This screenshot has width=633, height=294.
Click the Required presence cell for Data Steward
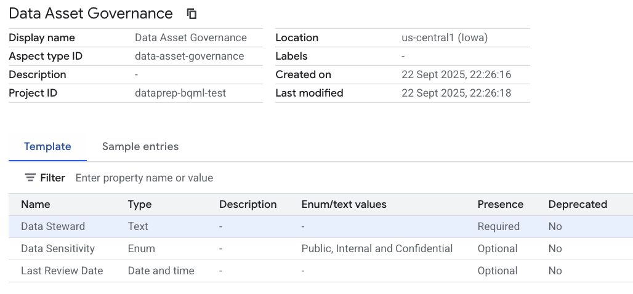point(498,226)
